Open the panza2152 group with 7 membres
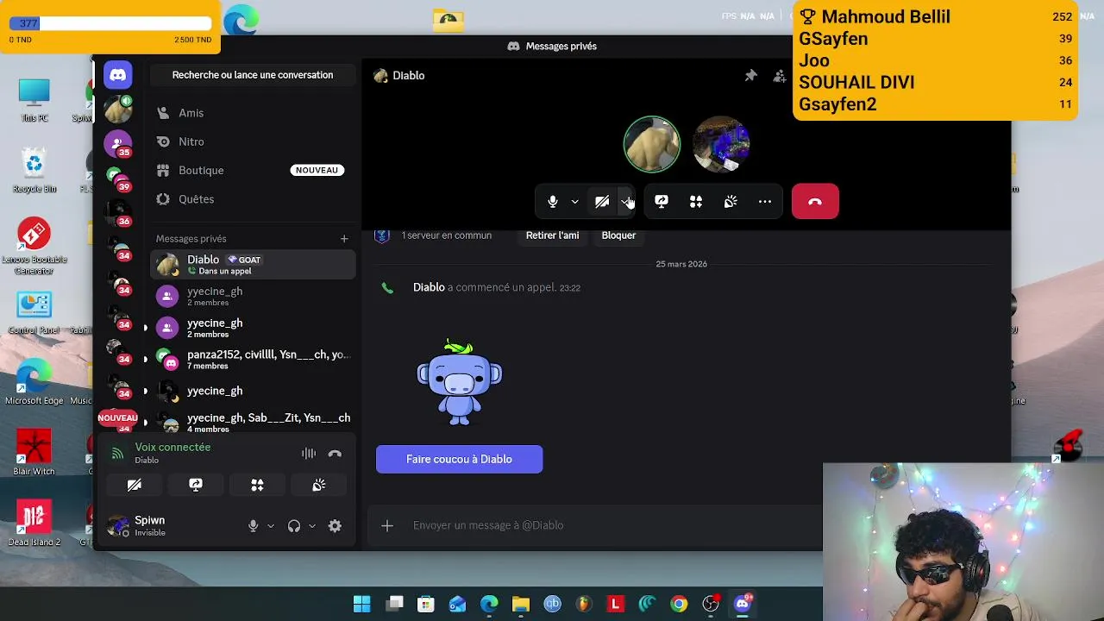The height and width of the screenshot is (621, 1104). (x=253, y=360)
